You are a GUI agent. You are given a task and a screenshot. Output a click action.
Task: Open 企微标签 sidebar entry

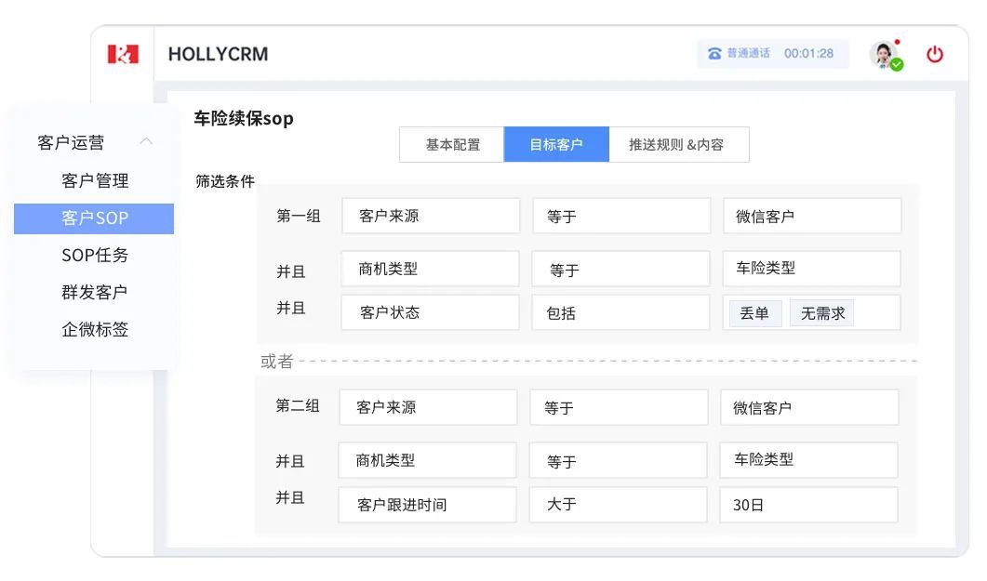95,329
